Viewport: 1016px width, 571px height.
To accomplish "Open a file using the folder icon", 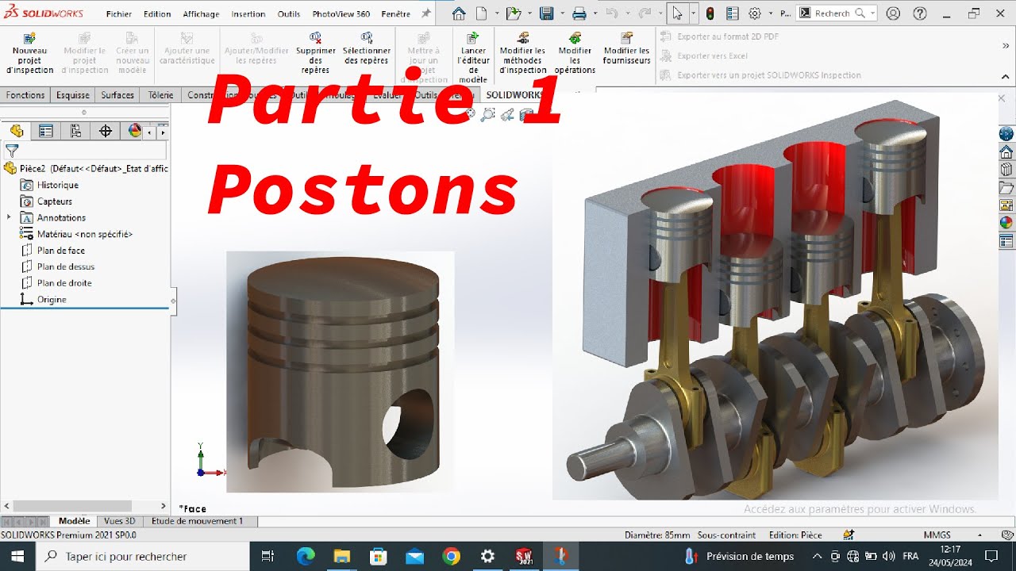I will coord(514,13).
